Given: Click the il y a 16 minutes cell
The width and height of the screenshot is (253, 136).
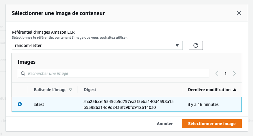Looking at the screenshot, I should pos(203,104).
